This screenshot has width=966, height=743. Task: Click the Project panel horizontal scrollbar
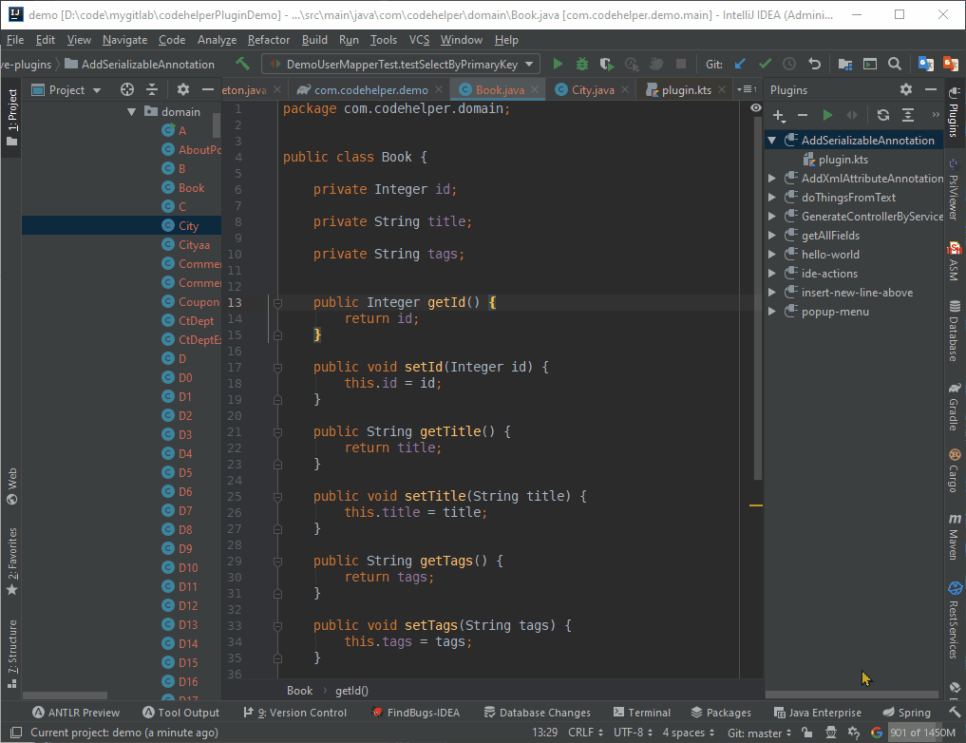click(x=65, y=695)
